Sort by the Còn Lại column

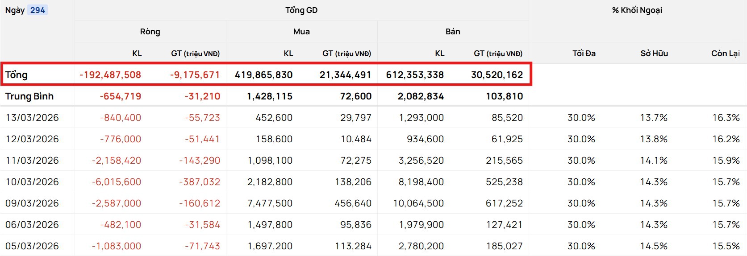(x=725, y=54)
